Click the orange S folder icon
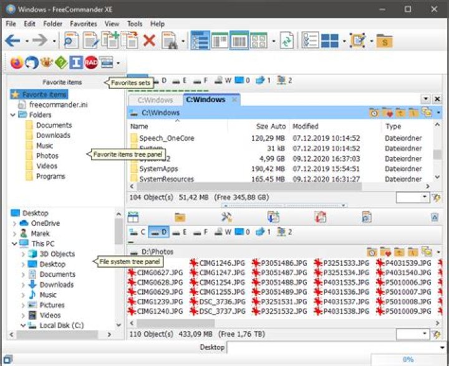 click(x=384, y=41)
